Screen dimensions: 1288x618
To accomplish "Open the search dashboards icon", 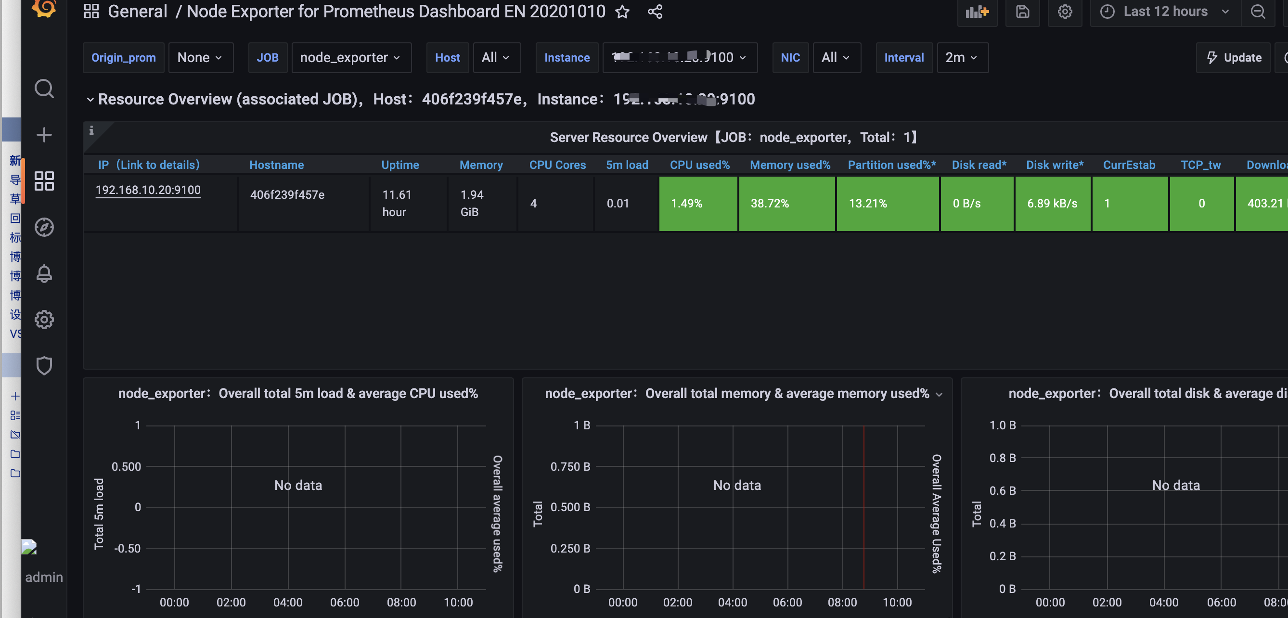I will pos(44,89).
